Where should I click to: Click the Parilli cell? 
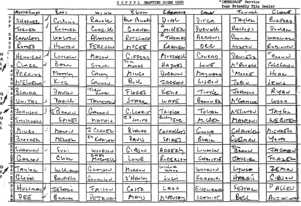[x=65, y=100]
